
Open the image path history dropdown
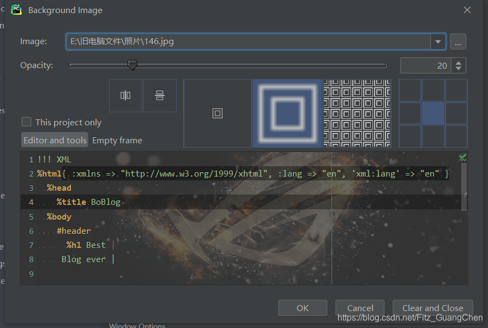[x=438, y=41]
